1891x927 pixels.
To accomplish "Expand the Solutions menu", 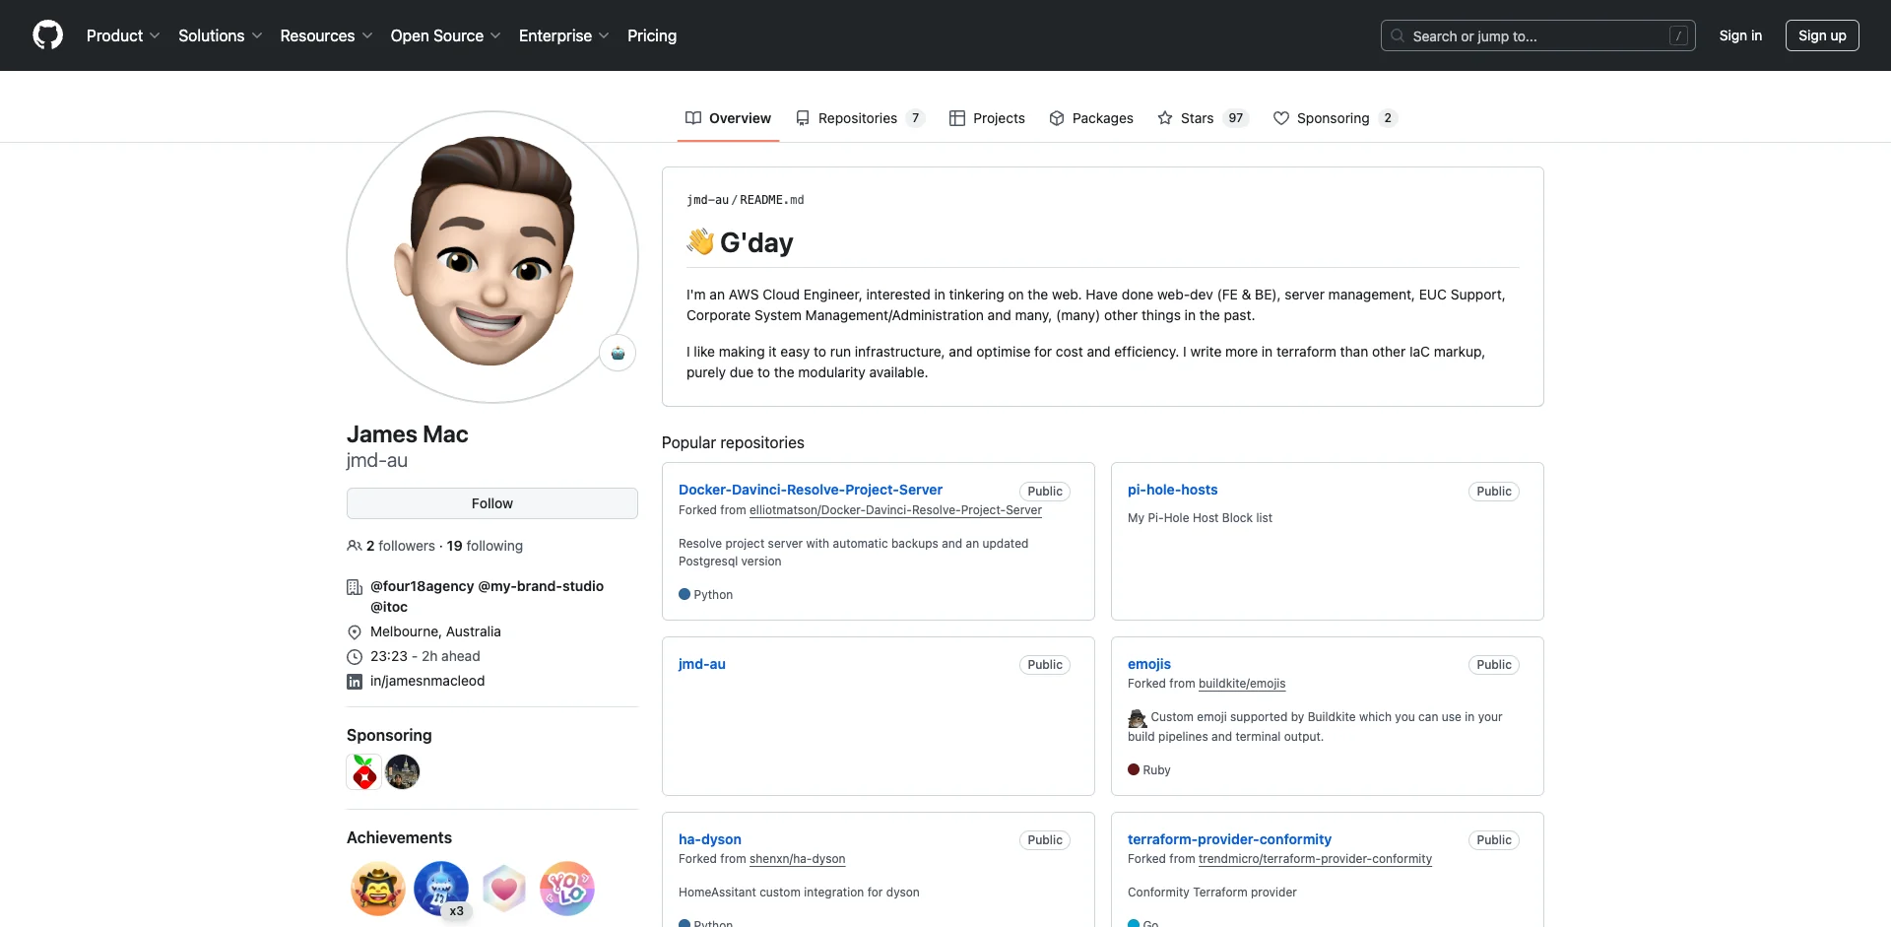I will (x=221, y=35).
